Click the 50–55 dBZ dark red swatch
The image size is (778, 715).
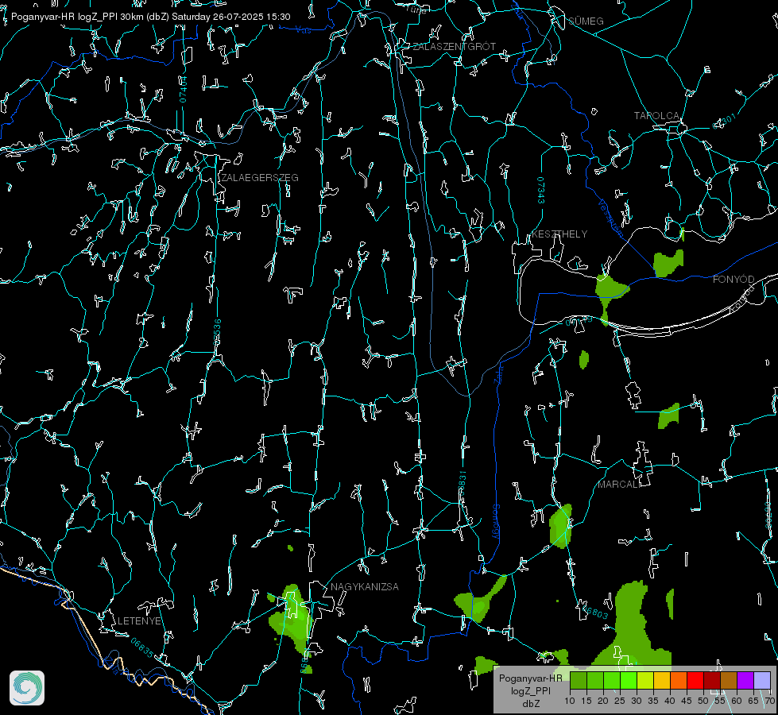pyautogui.click(x=712, y=680)
